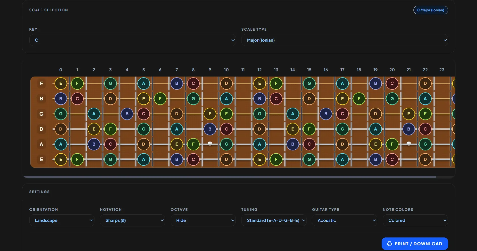Open the Octave dropdown set to Hide
477x251 pixels.
[203, 220]
